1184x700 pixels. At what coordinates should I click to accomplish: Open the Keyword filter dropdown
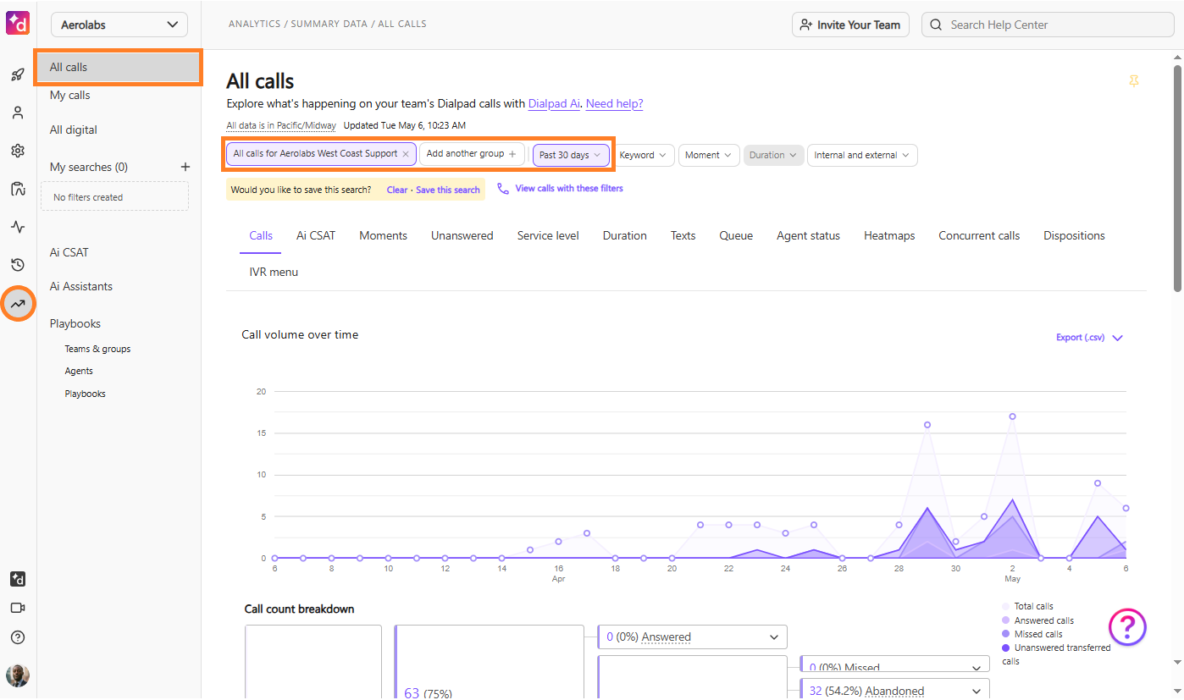644,155
